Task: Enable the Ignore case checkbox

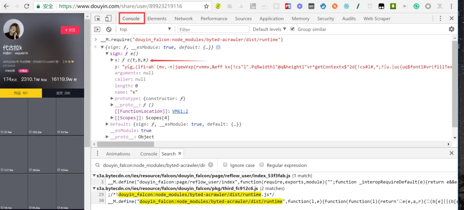Action: [225, 165]
